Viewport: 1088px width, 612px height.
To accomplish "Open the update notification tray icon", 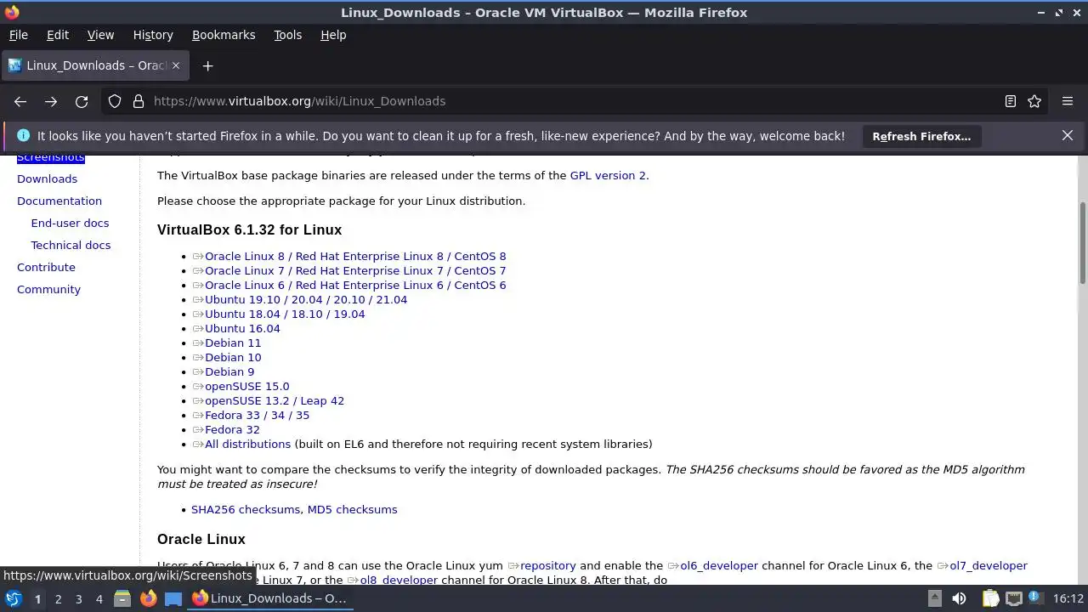I will 1036,598.
